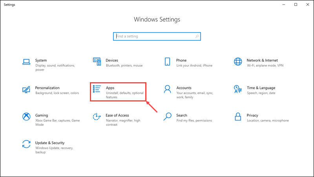Open Update & Security heading
This screenshot has height=177, width=314.
click(50, 143)
